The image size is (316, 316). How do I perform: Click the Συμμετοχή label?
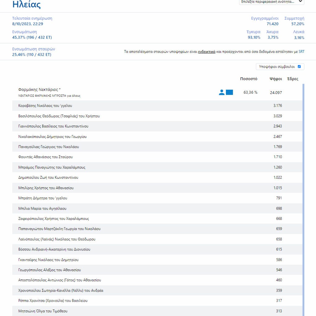click(x=294, y=18)
